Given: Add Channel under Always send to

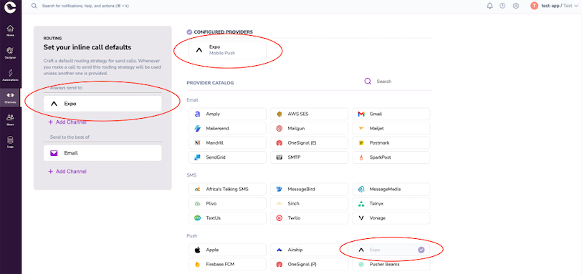Looking at the screenshot, I should (67, 122).
